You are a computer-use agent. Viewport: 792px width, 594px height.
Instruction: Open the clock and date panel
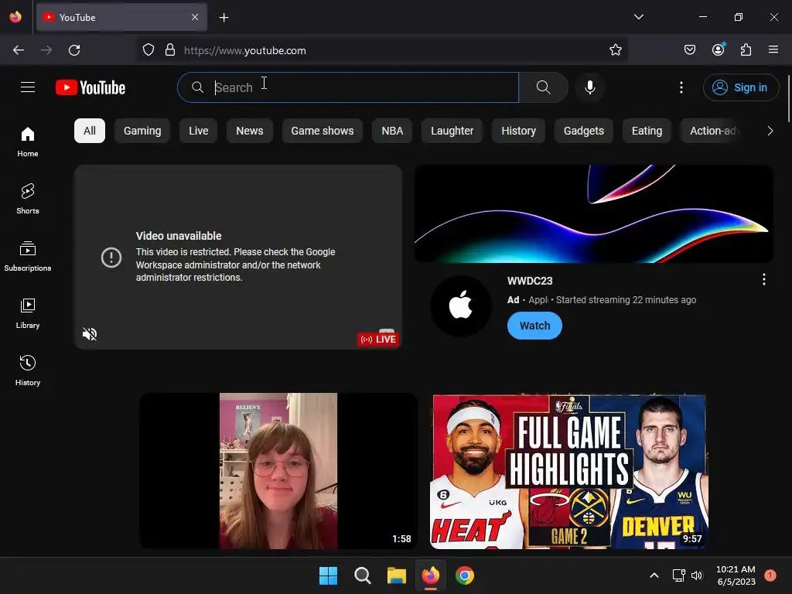[x=736, y=575]
